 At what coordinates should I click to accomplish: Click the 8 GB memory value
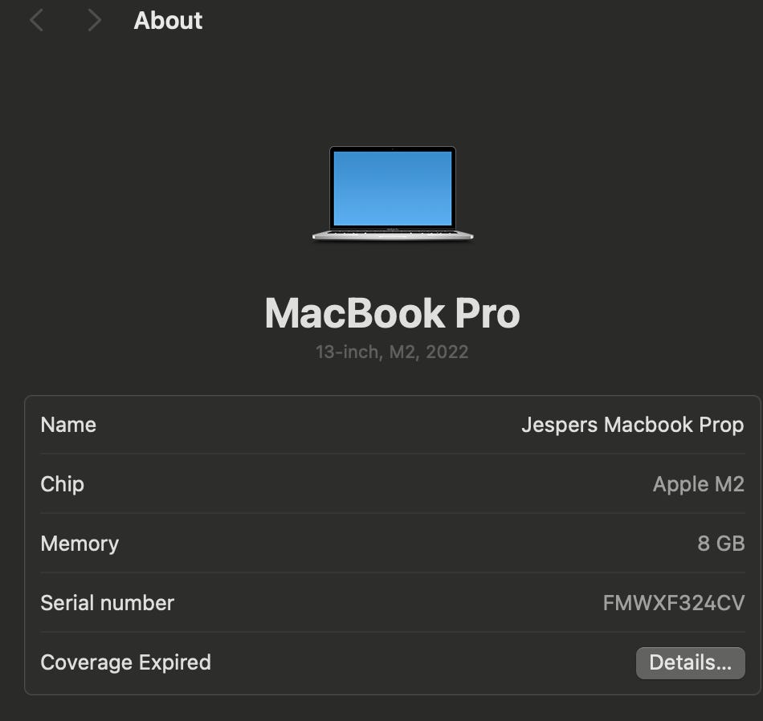pyautogui.click(x=720, y=544)
